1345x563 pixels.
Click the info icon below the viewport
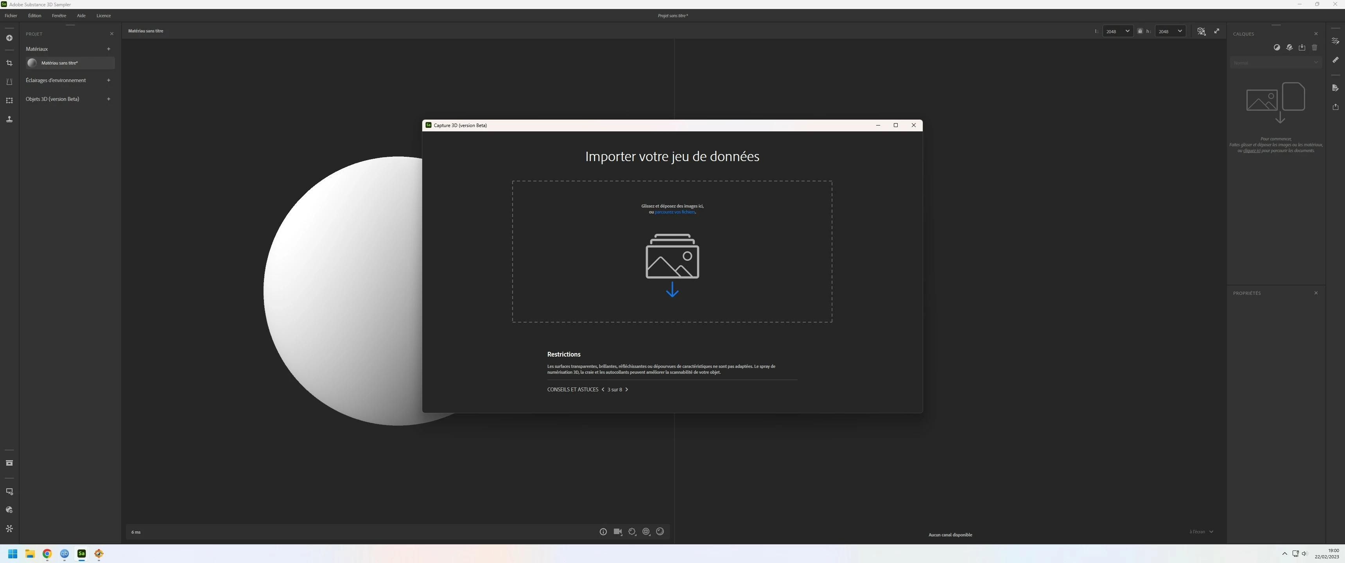pyautogui.click(x=603, y=532)
